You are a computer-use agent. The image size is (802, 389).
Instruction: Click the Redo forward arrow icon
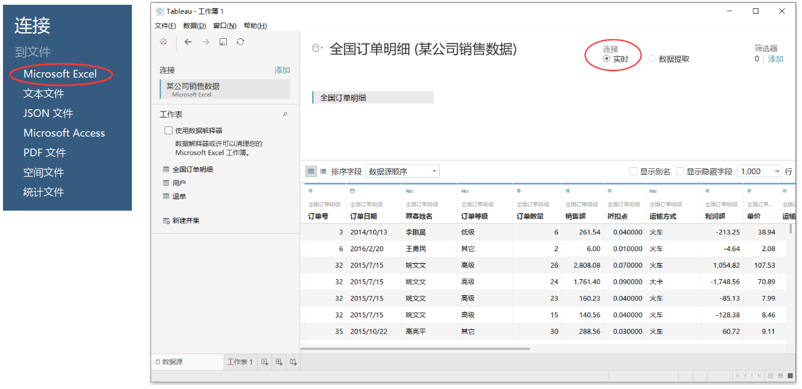205,42
